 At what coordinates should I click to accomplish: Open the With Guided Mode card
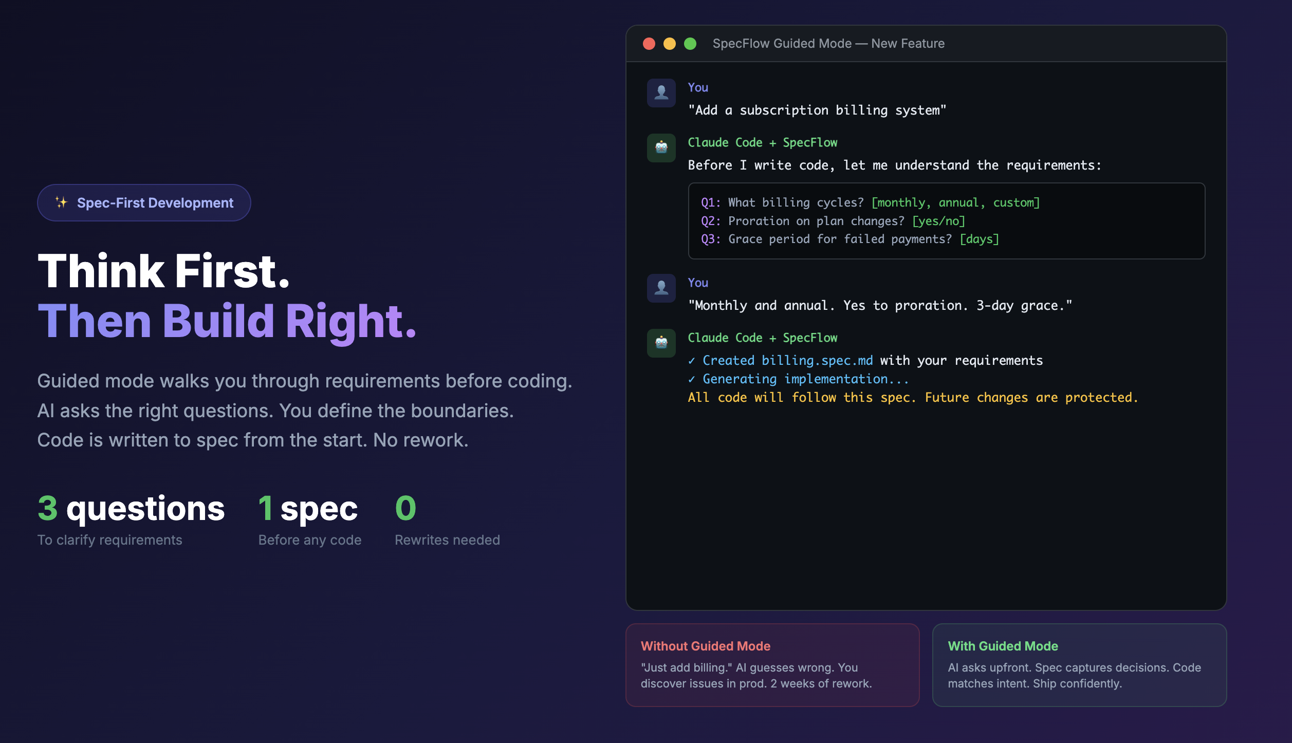coord(1079,665)
